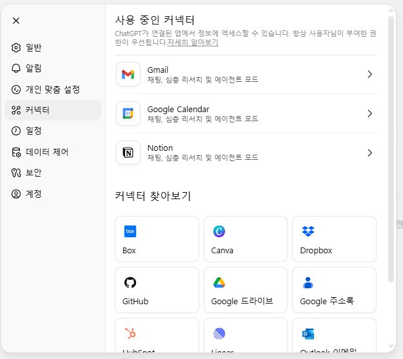
Task: Switch to 개인 맞춤 설정 tab
Action: [53, 90]
